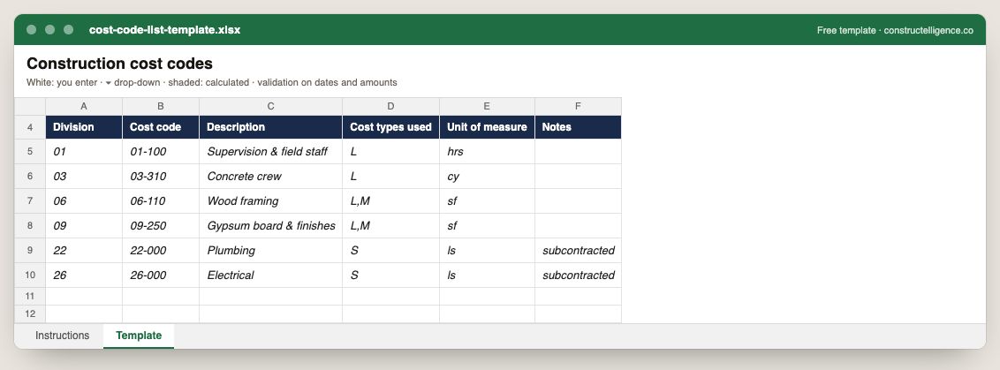Select row 12 header
The height and width of the screenshot is (370, 1000).
coord(30,313)
